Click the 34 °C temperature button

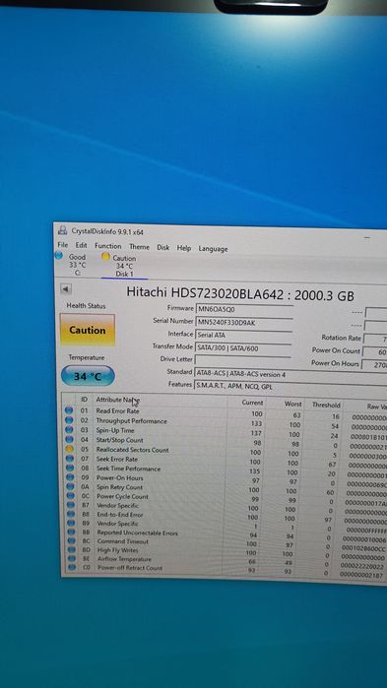pyautogui.click(x=88, y=376)
